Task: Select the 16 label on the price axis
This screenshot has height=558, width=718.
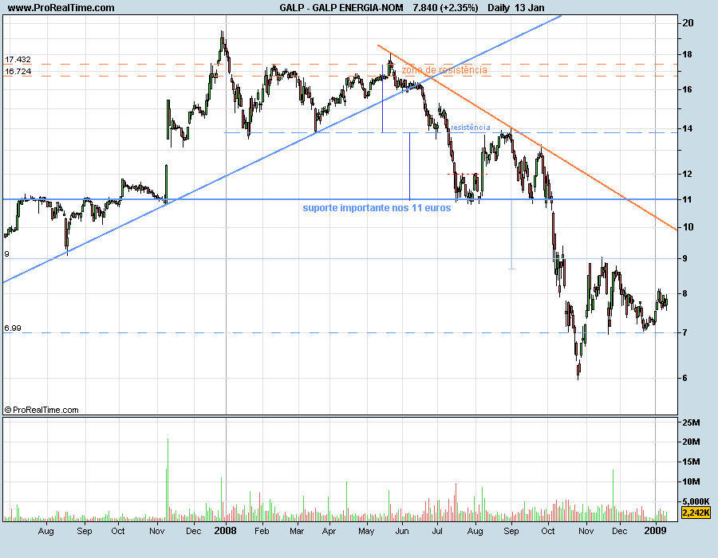Action: tap(688, 89)
